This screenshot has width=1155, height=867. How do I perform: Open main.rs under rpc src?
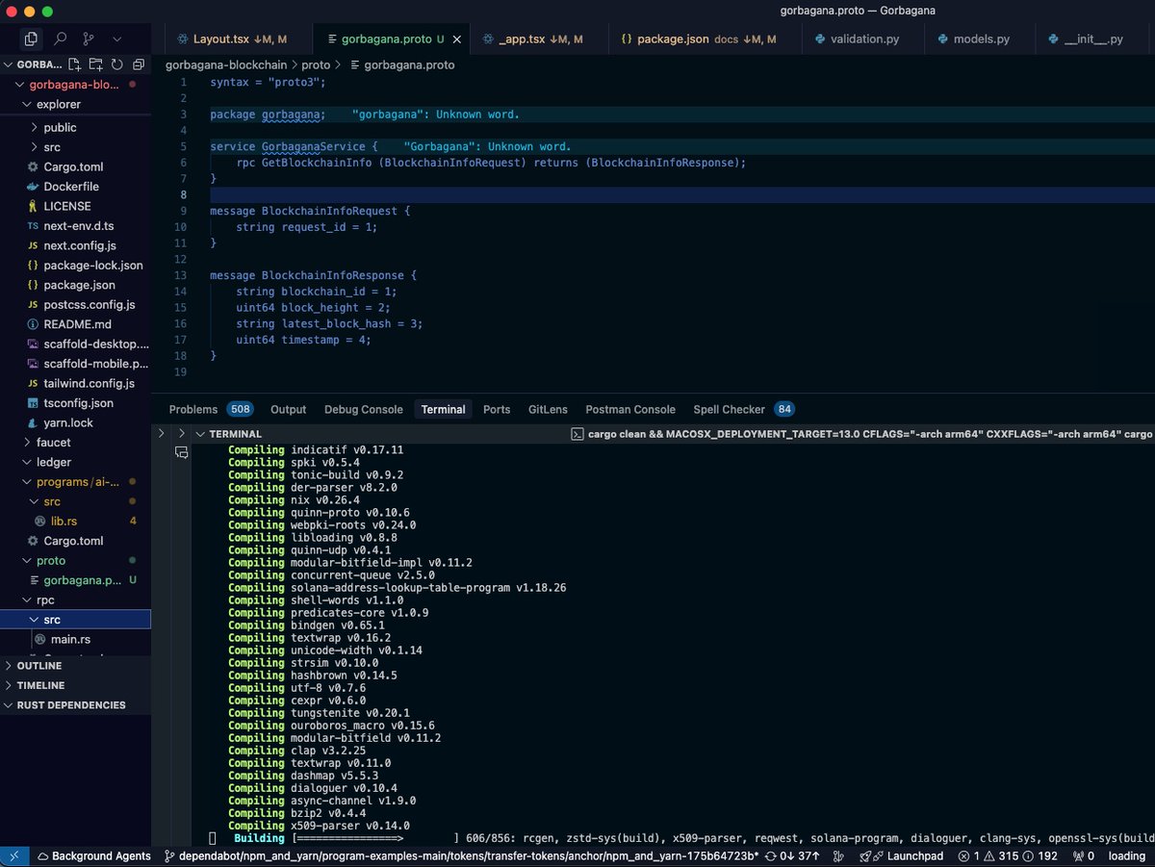(x=71, y=639)
